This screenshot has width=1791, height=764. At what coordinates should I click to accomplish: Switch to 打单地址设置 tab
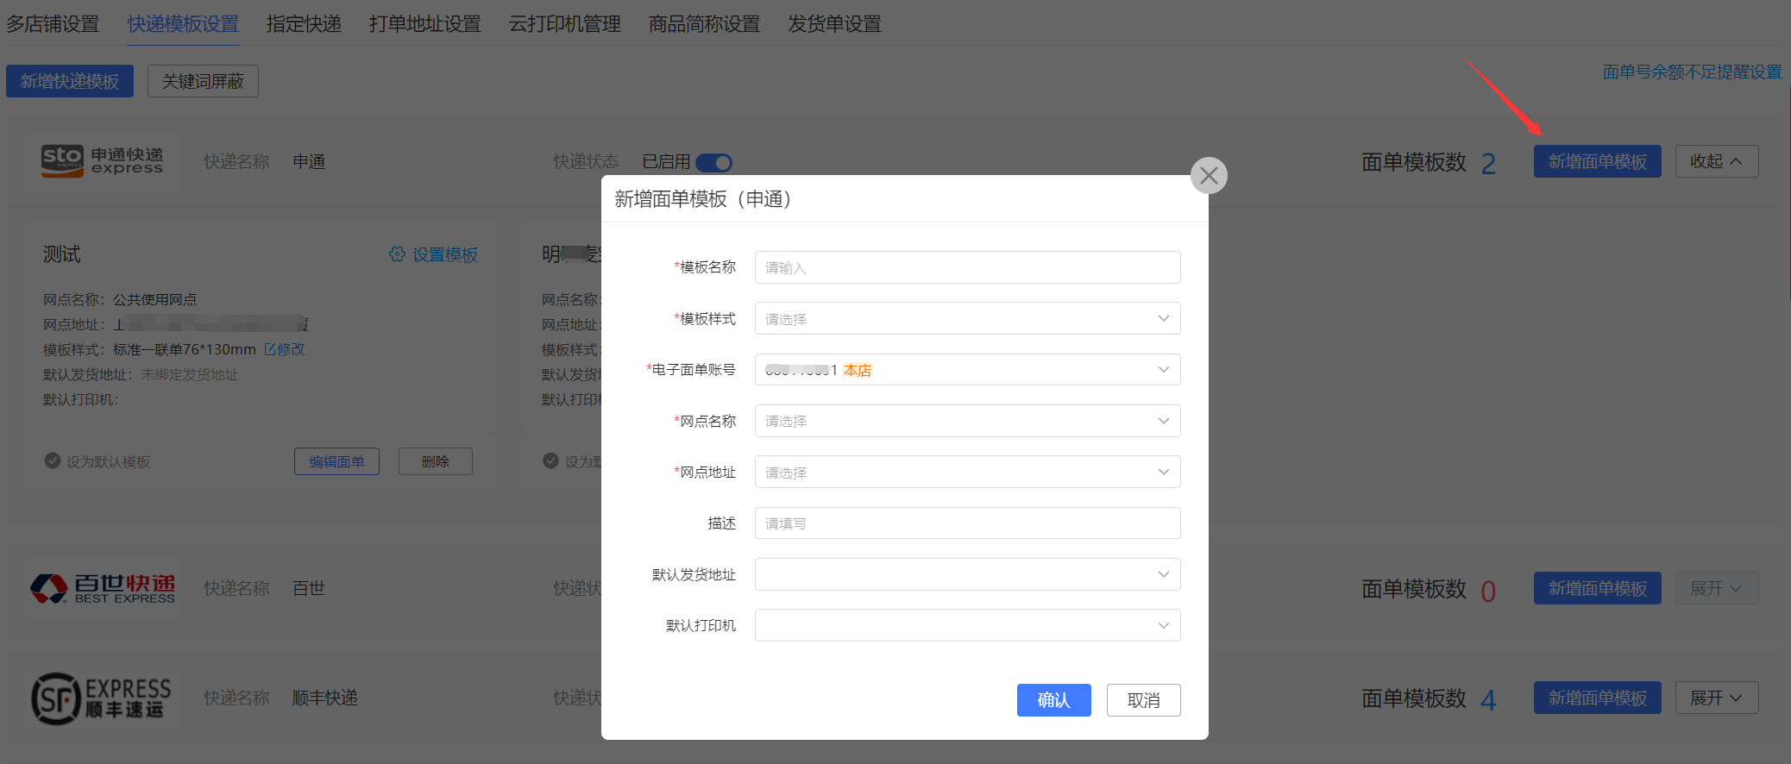pos(425,24)
